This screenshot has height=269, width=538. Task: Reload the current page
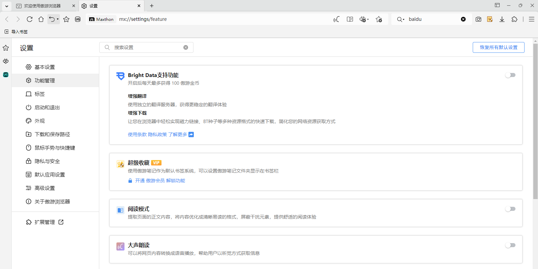point(30,20)
